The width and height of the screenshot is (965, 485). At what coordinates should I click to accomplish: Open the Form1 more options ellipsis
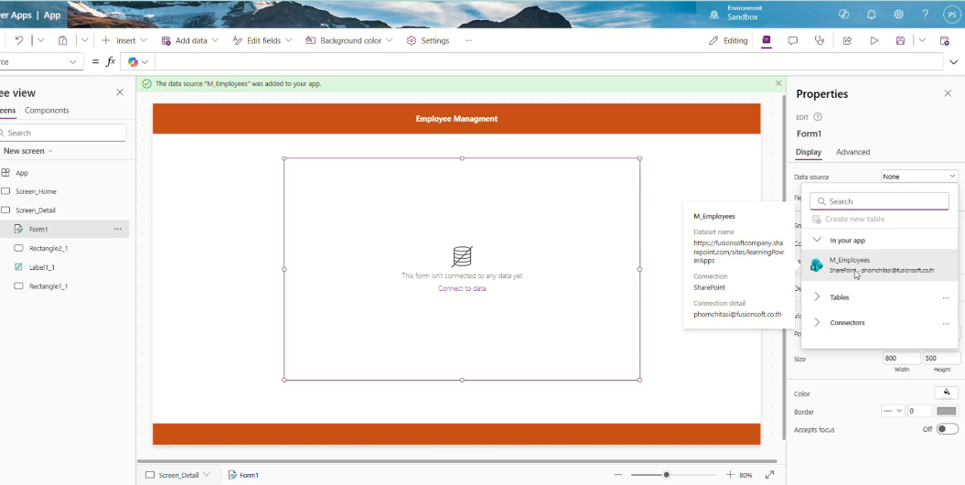pyautogui.click(x=118, y=229)
